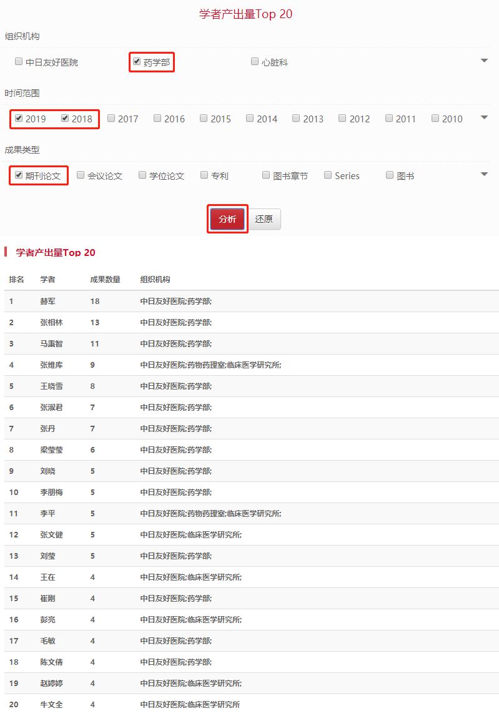Check the 中日友好医院 organization checkbox

click(19, 62)
